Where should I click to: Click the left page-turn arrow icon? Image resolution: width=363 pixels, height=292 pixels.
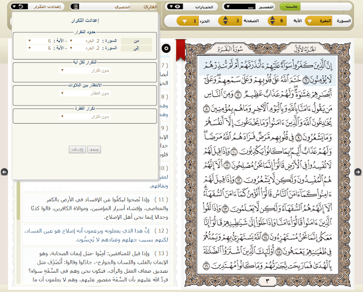click(5, 172)
